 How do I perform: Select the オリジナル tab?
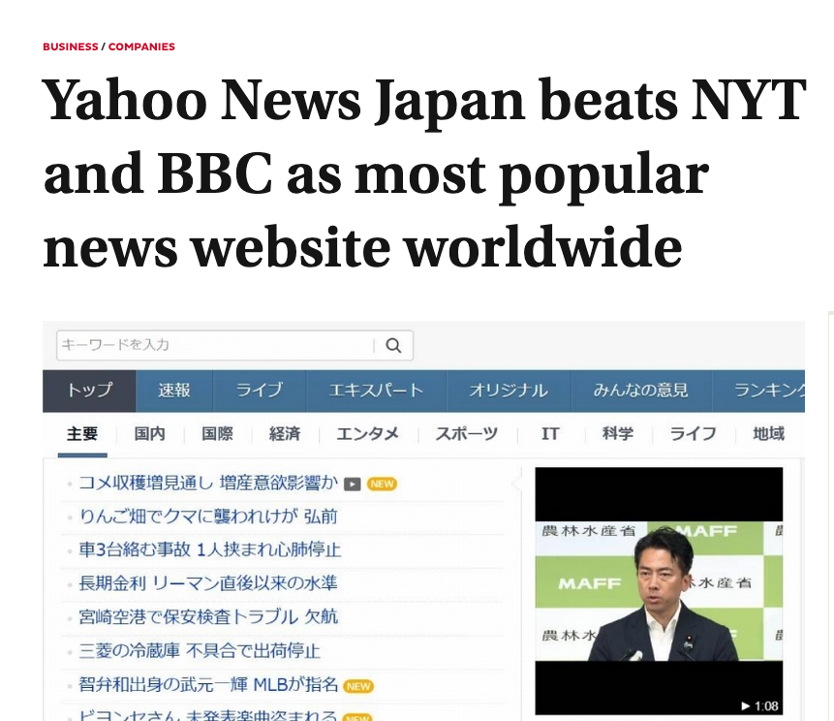pos(509,391)
